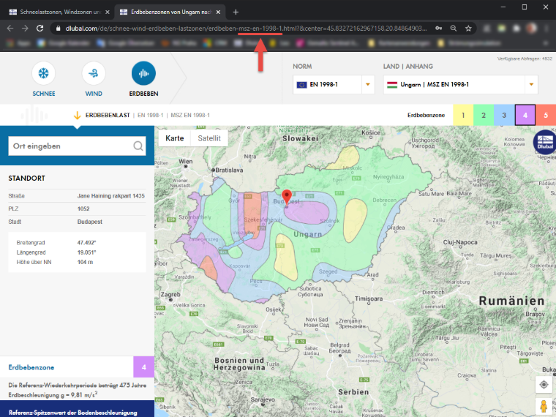Click the STANDORT heading
This screenshot has height=417, width=556.
click(x=26, y=179)
